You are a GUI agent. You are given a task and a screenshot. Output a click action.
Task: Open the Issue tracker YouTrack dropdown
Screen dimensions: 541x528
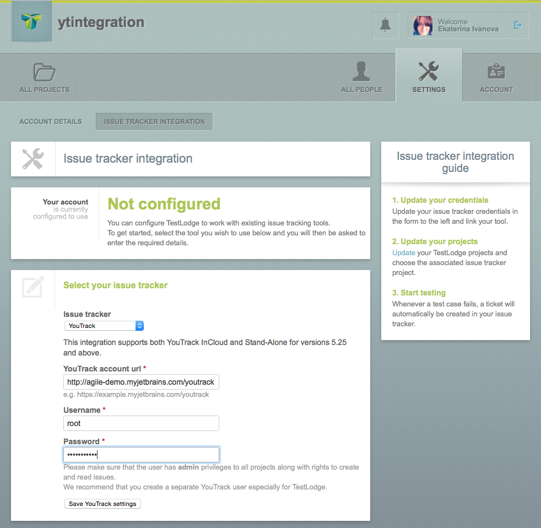pos(104,326)
